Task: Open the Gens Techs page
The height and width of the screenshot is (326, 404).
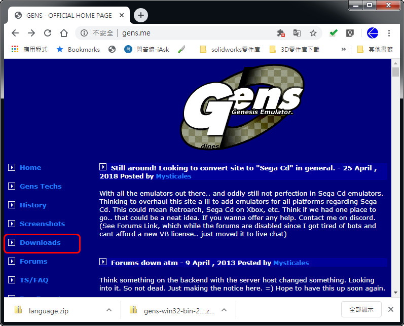Action: [41, 187]
